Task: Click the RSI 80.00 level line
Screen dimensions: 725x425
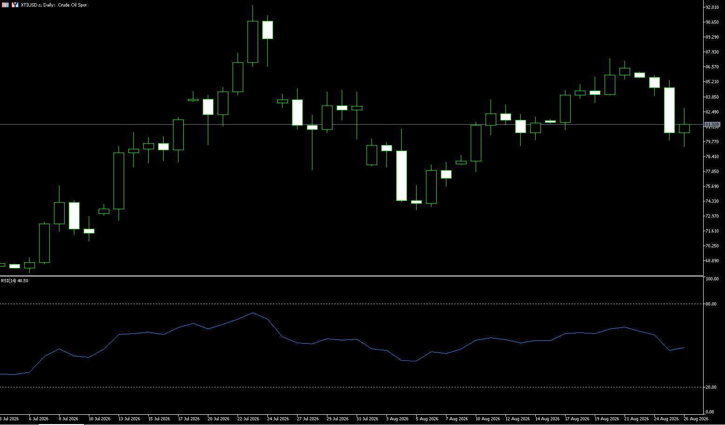Action: click(351, 304)
